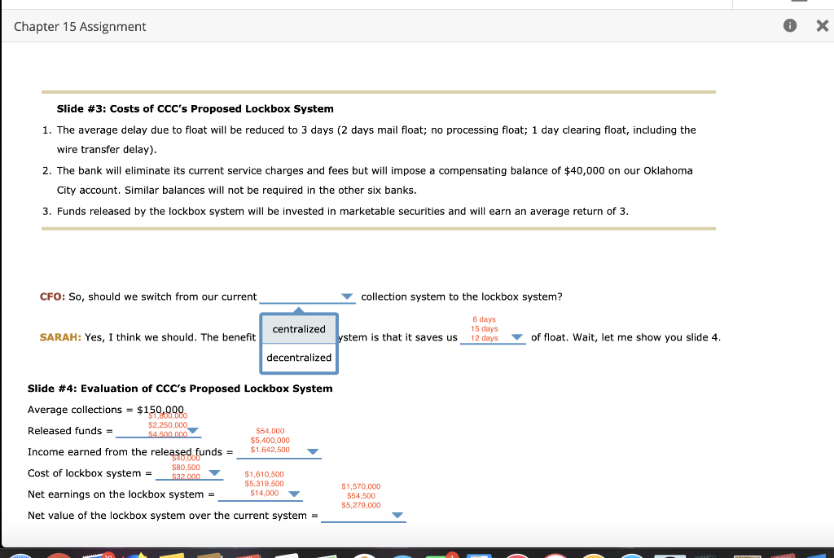Click the '$1,570,000' red option value
Image resolution: width=834 pixels, height=558 pixels.
361,486
